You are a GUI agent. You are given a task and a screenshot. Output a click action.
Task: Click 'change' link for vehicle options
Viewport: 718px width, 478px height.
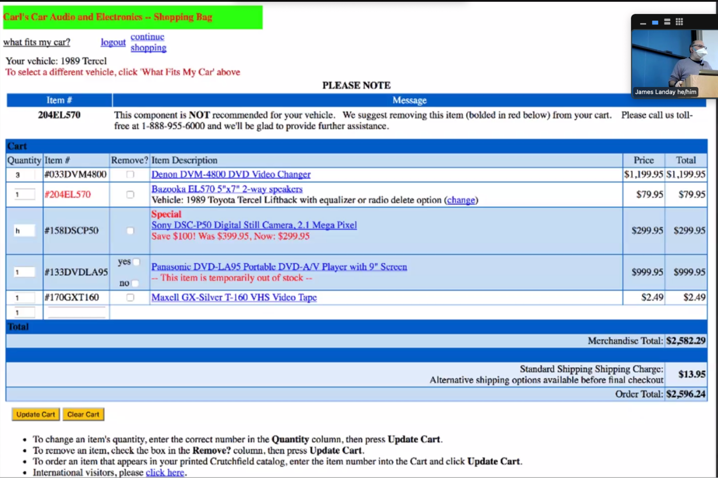461,200
